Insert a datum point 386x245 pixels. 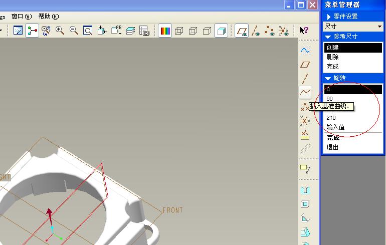(304, 107)
